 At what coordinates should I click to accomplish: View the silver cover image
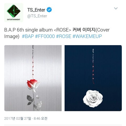33,78
